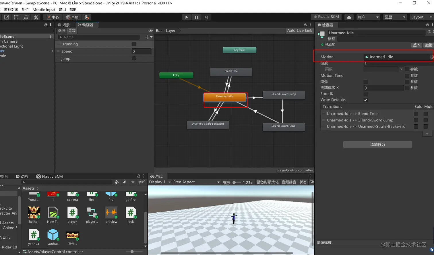Screen dimensions: 434x255
Task: Open Plastic SCM from the top toolbar
Action: pyautogui.click(x=327, y=17)
